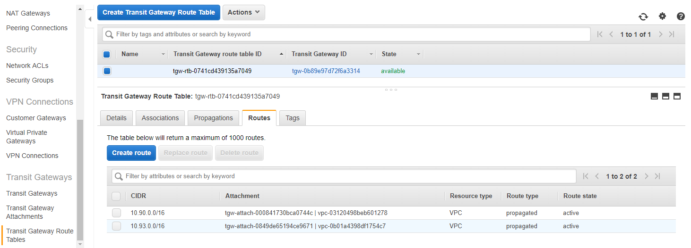Screen dimensions: 691x248
Task: Click the Create route button
Action: pyautogui.click(x=131, y=153)
